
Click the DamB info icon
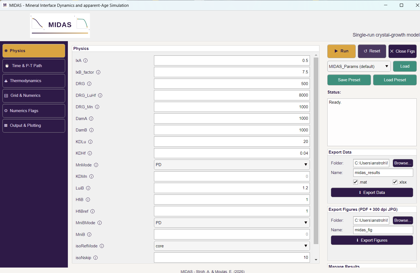click(x=91, y=130)
